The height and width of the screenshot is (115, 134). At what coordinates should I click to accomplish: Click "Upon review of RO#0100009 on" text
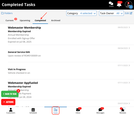(24, 56)
